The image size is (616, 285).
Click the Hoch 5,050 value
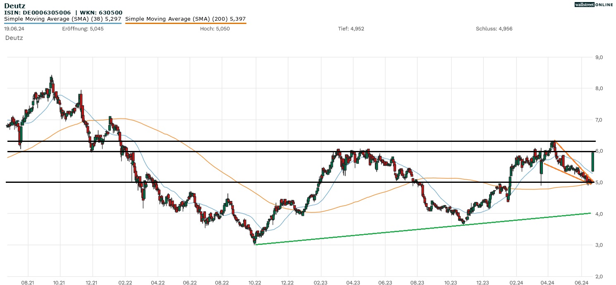tap(215, 29)
